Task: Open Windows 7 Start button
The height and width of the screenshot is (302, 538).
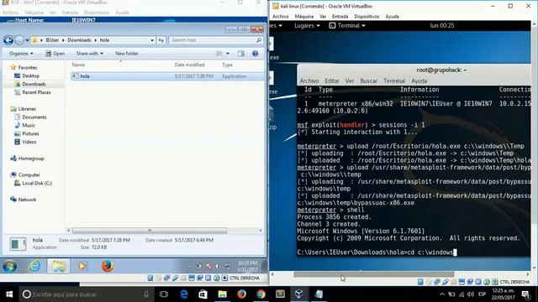Action: tap(9, 266)
